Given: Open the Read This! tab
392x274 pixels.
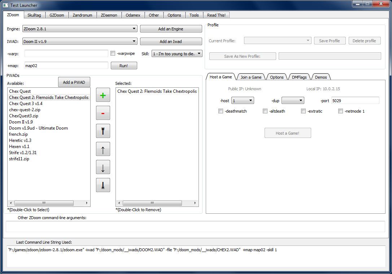Looking at the screenshot, I should (x=216, y=15).
